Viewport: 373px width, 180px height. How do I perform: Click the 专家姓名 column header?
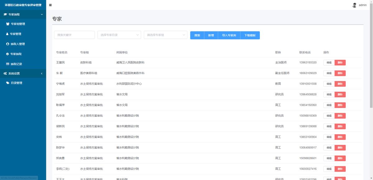click(62, 52)
